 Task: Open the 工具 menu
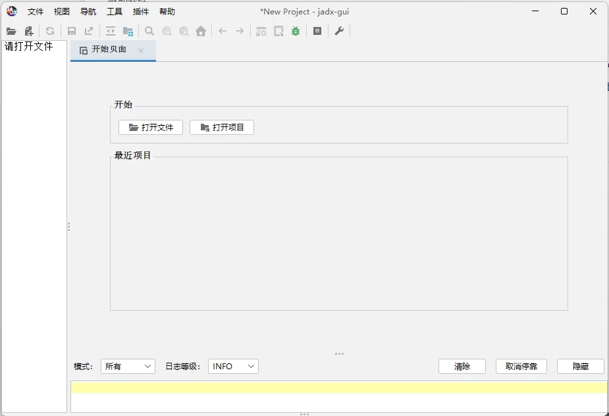pos(115,11)
